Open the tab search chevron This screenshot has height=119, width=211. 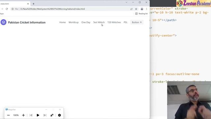[126, 2]
